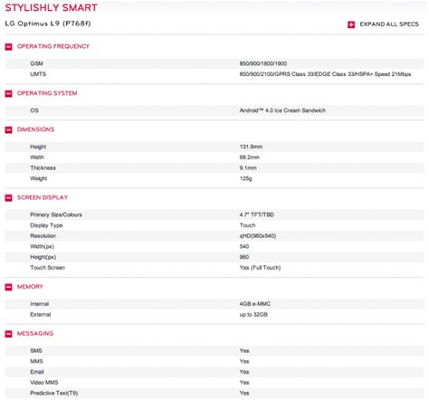429x401 pixels.
Task: Click the Width(px) row label
Action: point(42,246)
